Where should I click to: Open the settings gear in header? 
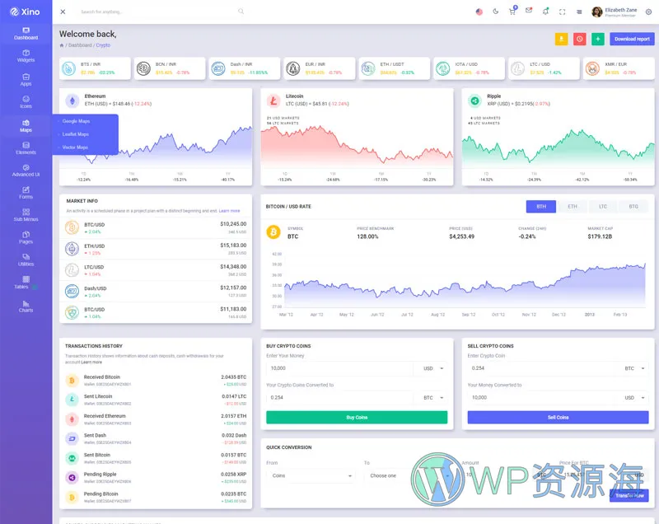tap(648, 12)
